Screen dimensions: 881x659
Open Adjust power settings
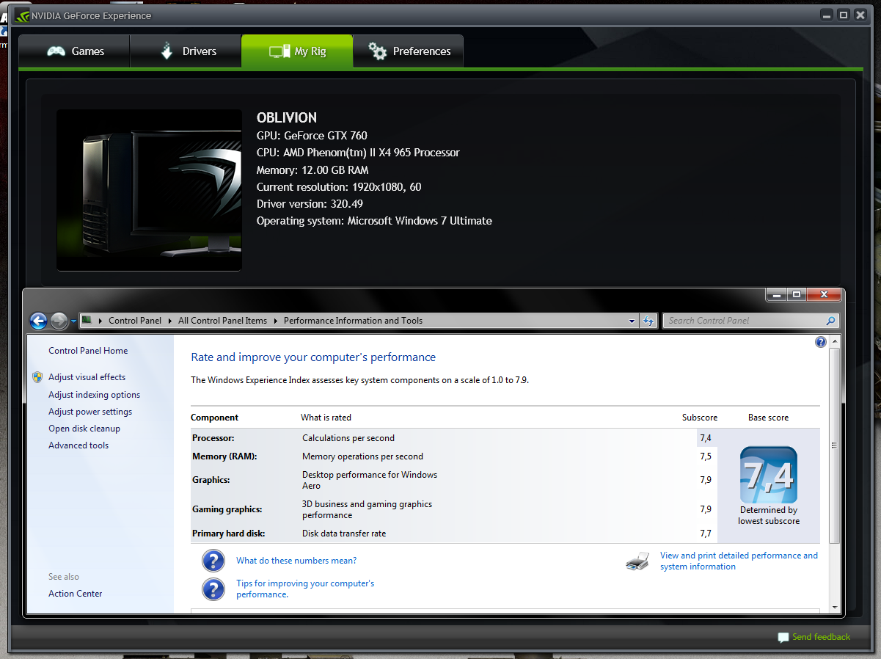point(90,412)
